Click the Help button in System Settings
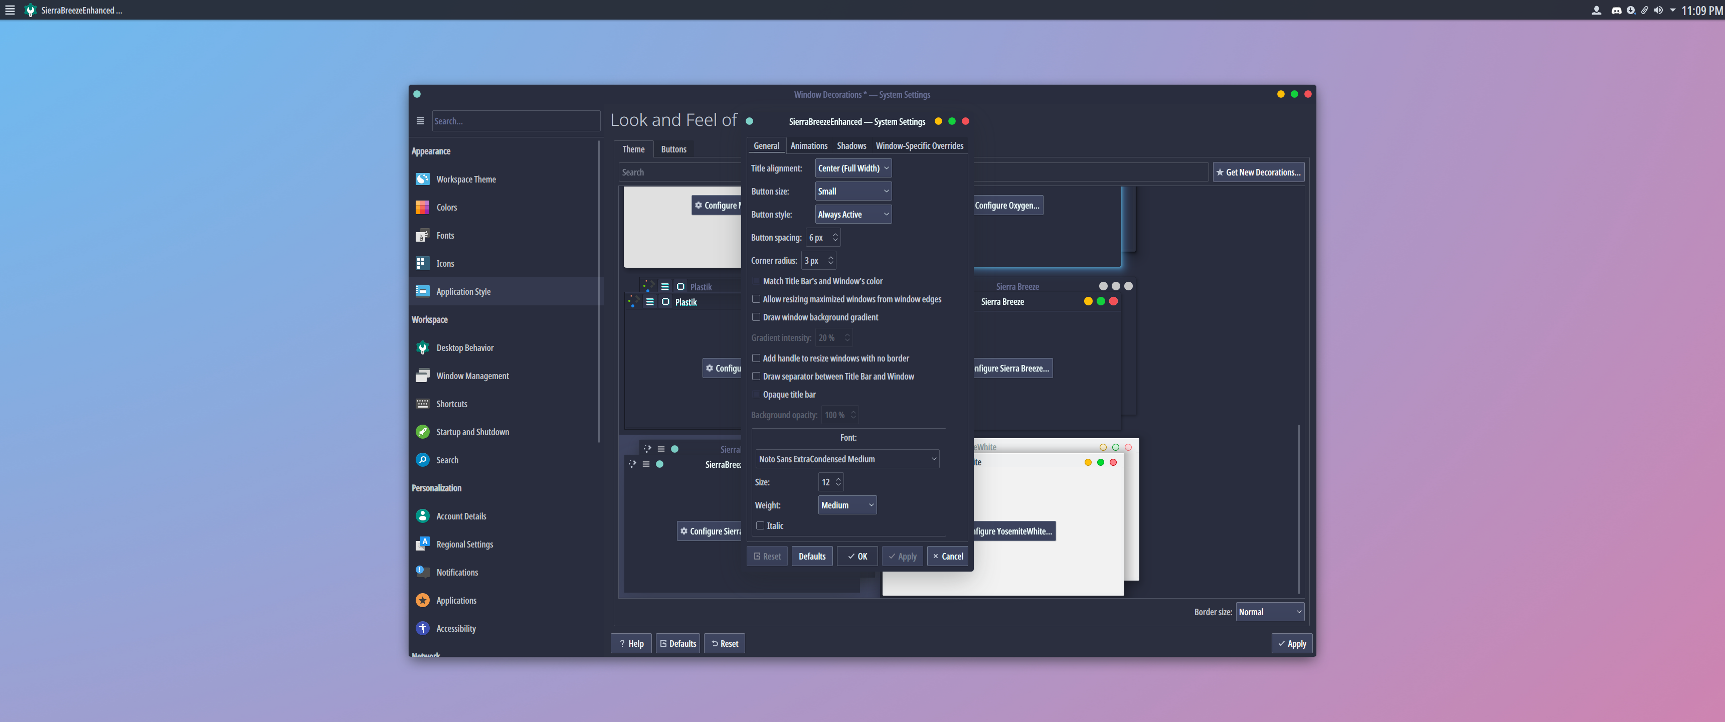Image resolution: width=1725 pixels, height=722 pixels. click(631, 644)
